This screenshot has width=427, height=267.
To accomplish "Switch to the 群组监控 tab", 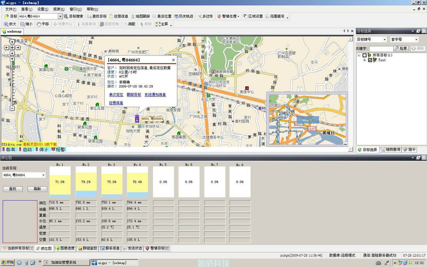I will tap(87, 248).
